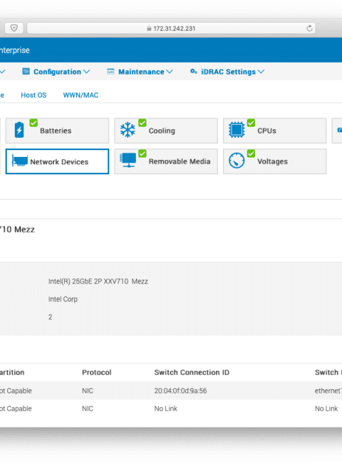Open the Cooling tile
342x464 pixels.
click(x=166, y=131)
